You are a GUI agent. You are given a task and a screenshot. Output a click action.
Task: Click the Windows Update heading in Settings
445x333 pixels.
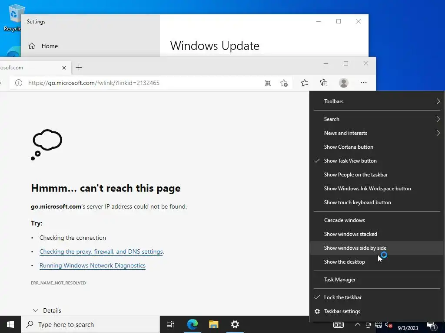click(x=215, y=46)
